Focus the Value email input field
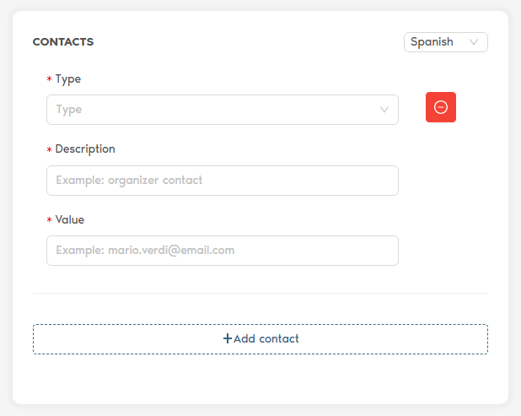 pos(222,251)
